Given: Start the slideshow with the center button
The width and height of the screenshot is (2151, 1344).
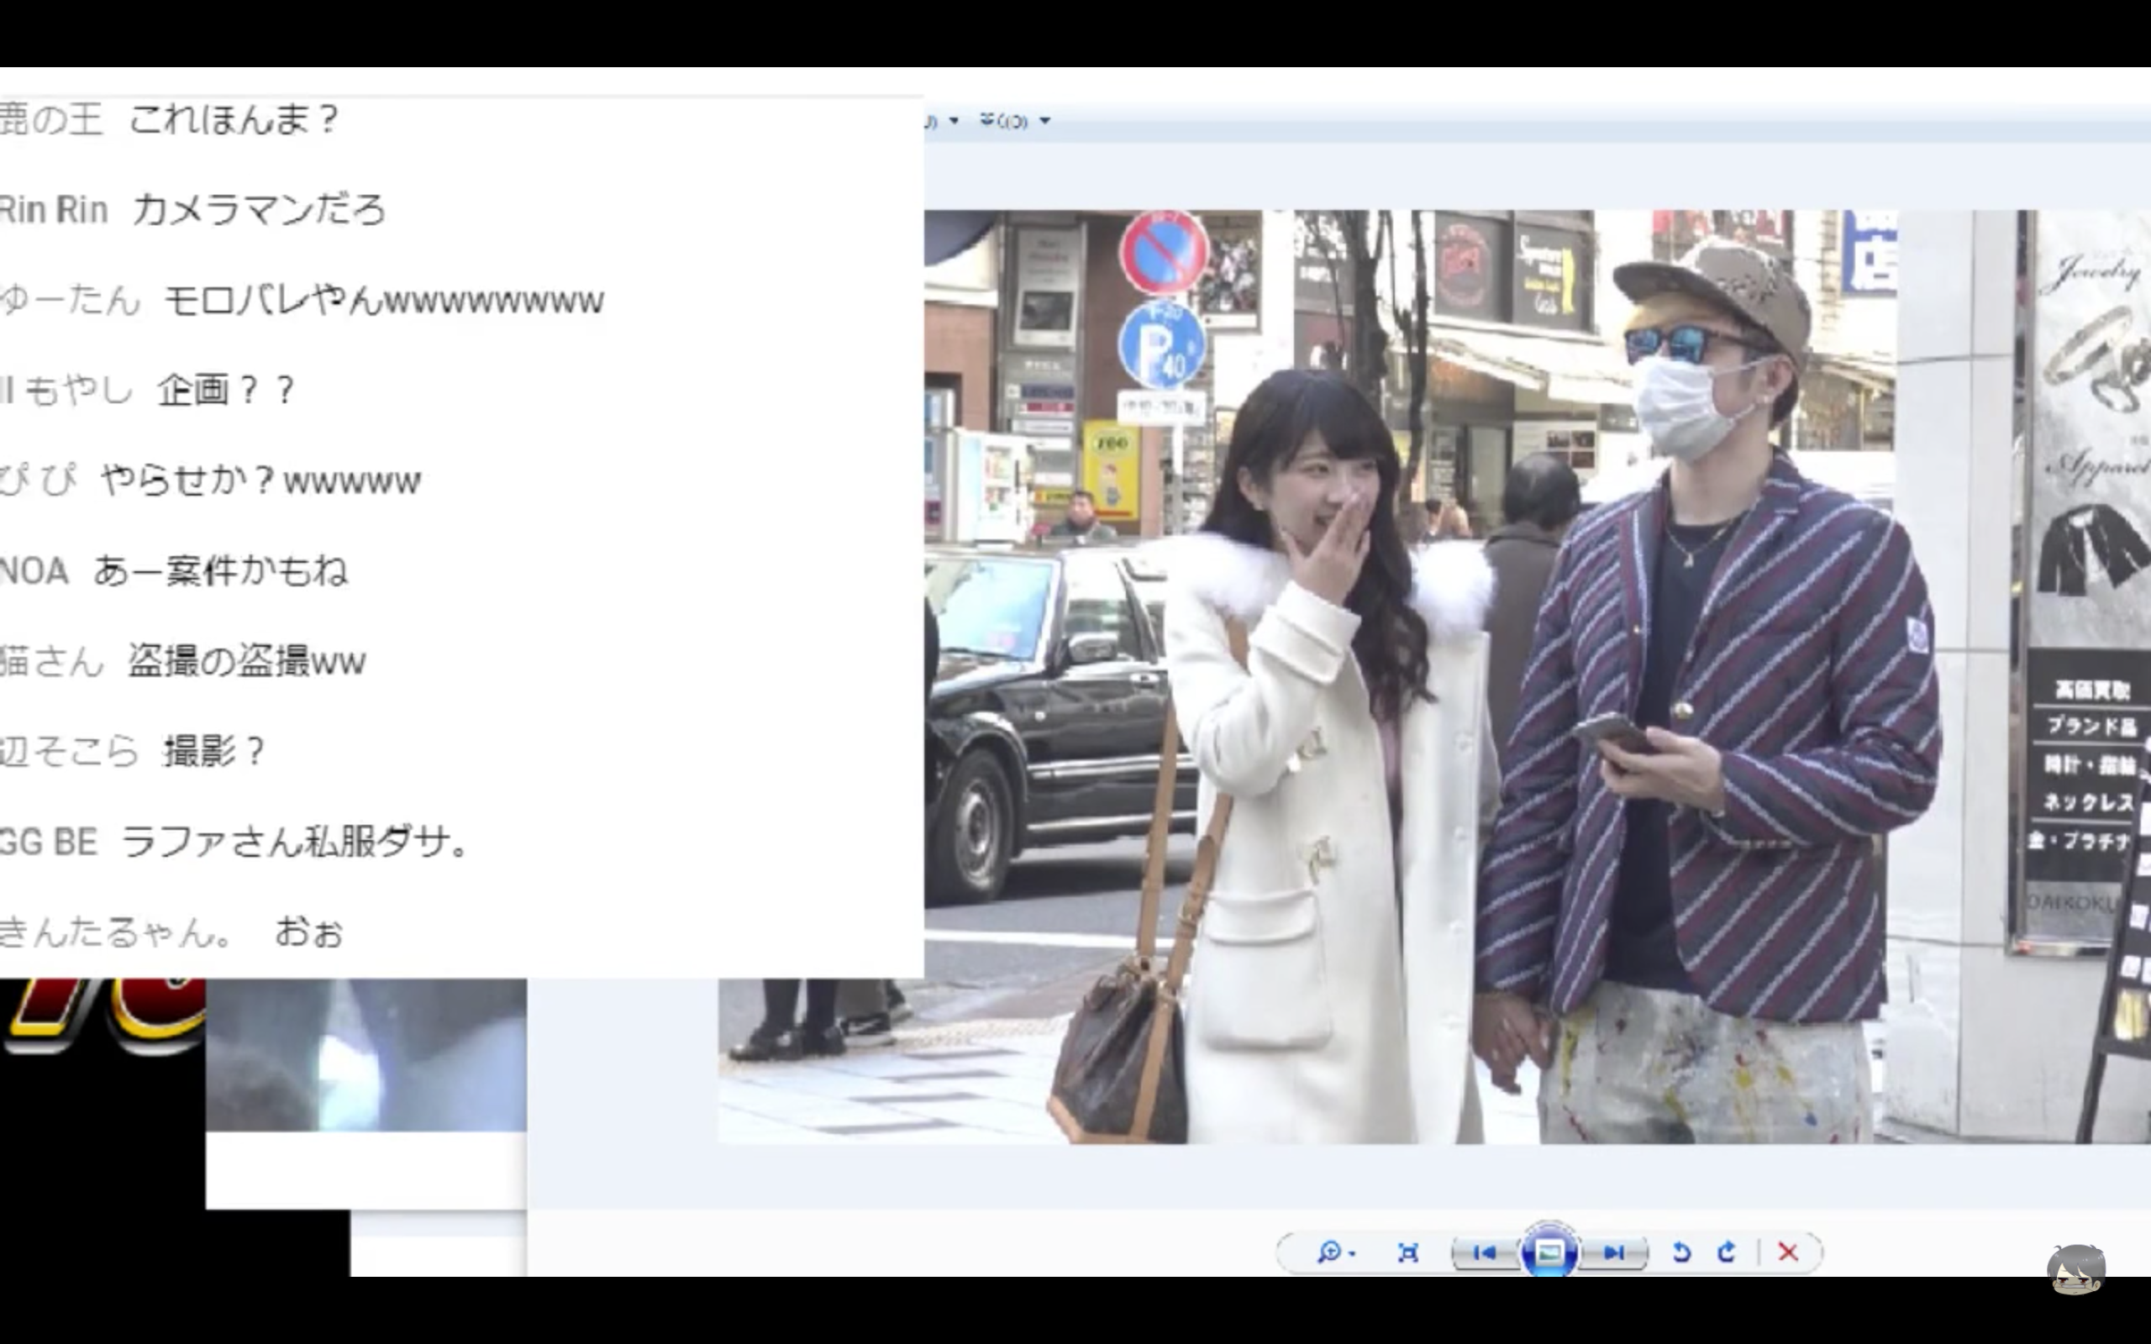Looking at the screenshot, I should click(x=1550, y=1252).
